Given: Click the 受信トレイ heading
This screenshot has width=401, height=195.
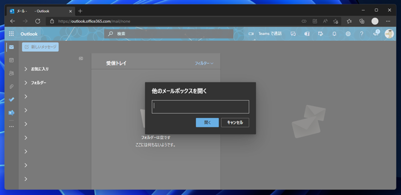Looking at the screenshot, I should point(117,63).
